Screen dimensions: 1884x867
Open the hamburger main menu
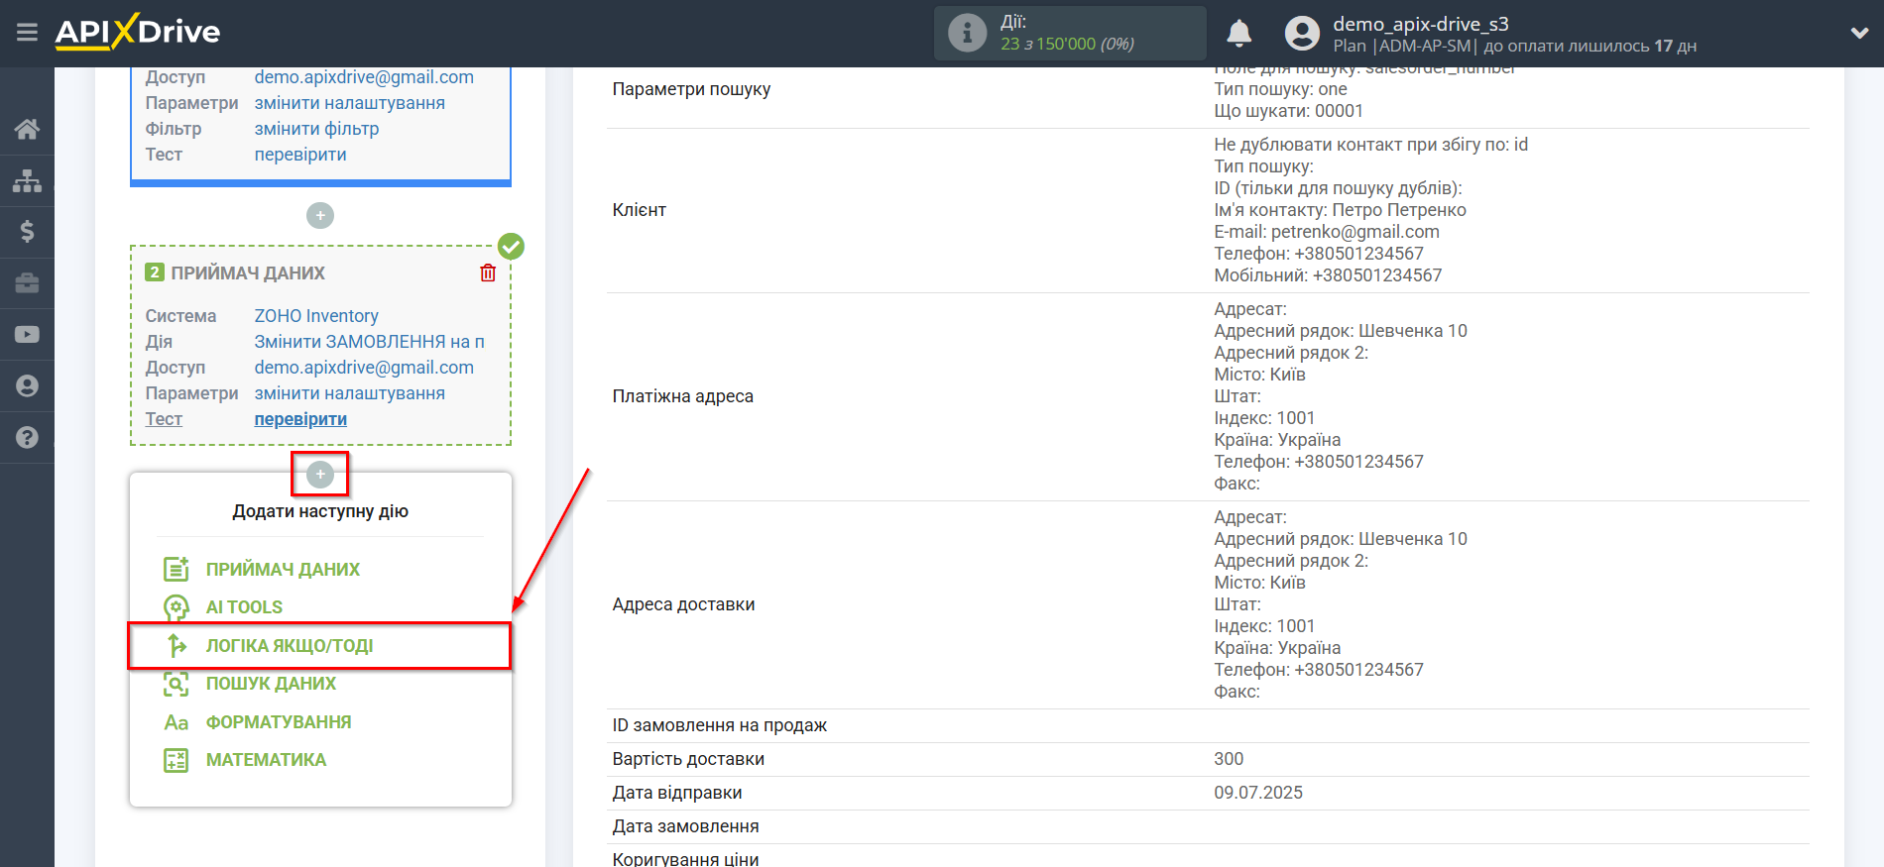(x=27, y=33)
